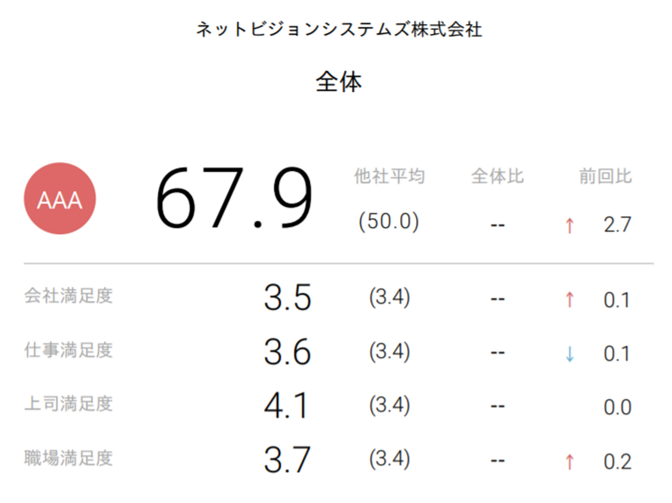Select the 上司満足度 row label
This screenshot has height=503, width=672.
click(69, 404)
